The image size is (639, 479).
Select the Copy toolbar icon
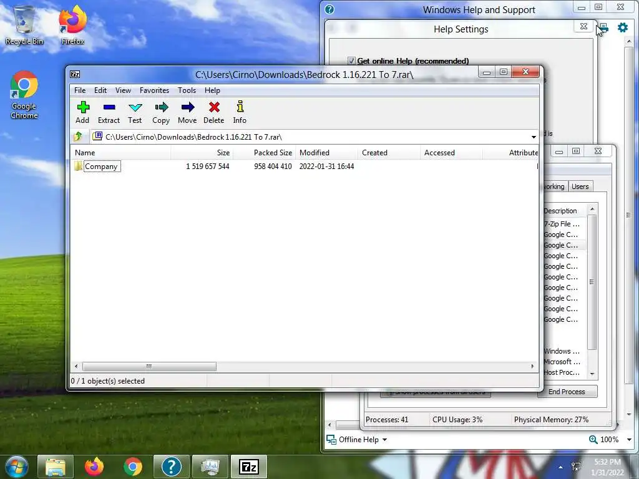tap(161, 112)
